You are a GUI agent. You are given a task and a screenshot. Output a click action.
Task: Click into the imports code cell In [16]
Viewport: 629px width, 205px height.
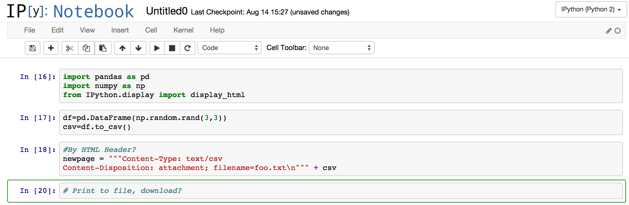[341, 86]
